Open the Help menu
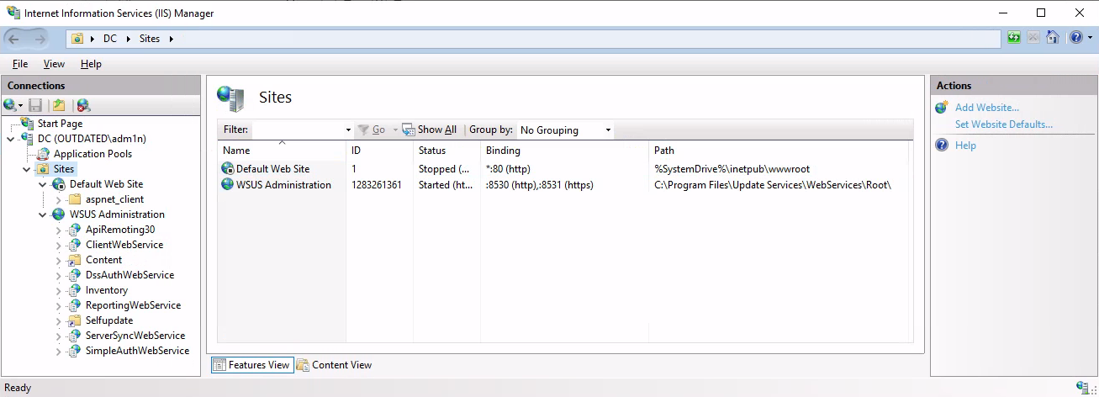1099x397 pixels. pyautogui.click(x=91, y=64)
